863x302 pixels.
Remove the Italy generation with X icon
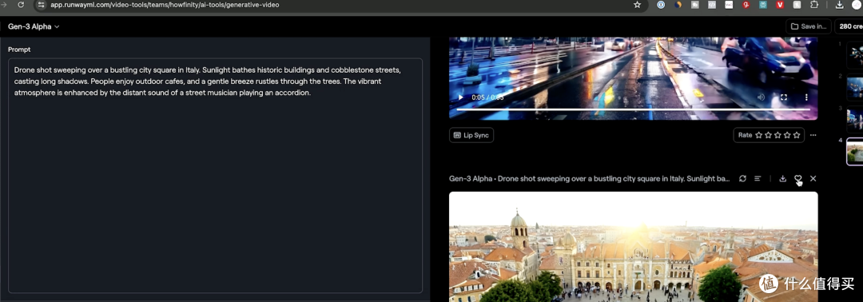point(813,179)
